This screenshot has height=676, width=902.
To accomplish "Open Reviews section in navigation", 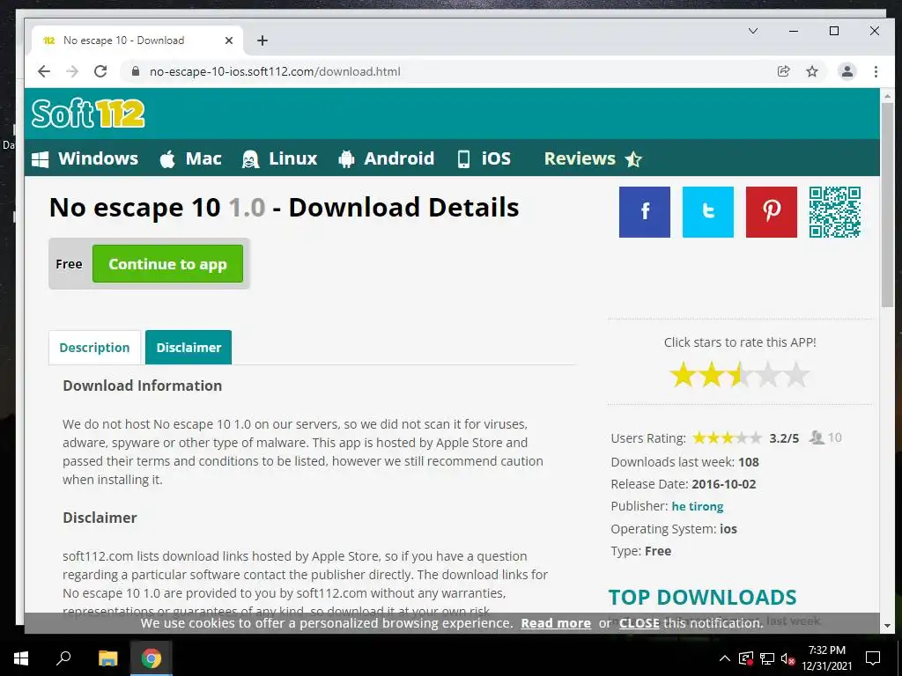I will click(593, 158).
